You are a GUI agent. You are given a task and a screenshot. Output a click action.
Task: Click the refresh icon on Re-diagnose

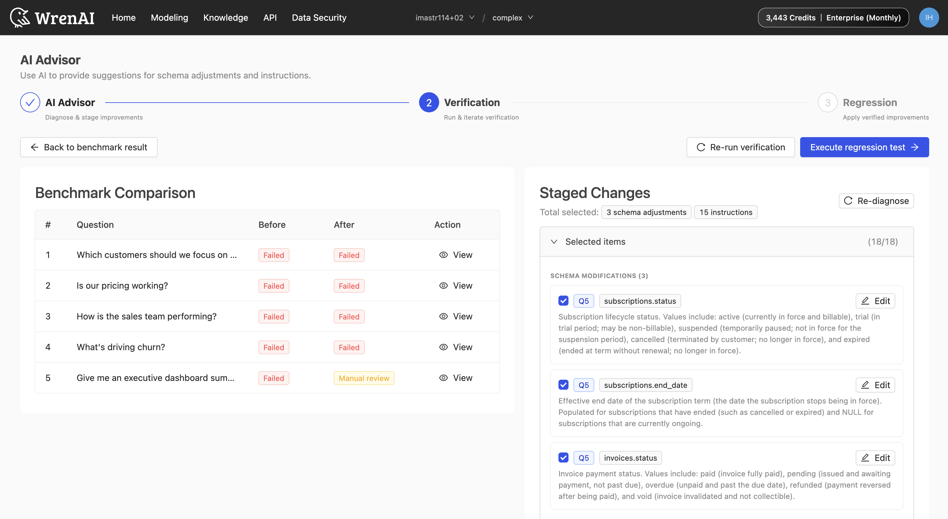coord(848,201)
